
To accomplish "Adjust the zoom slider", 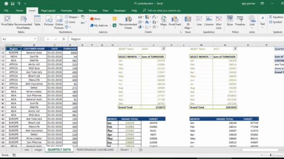I will [x=271, y=155].
